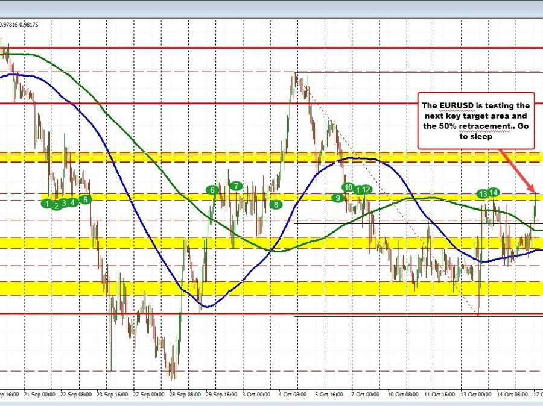Select the 10 Oct 08:00 time label
This screenshot has width=543, height=406.
404,395
